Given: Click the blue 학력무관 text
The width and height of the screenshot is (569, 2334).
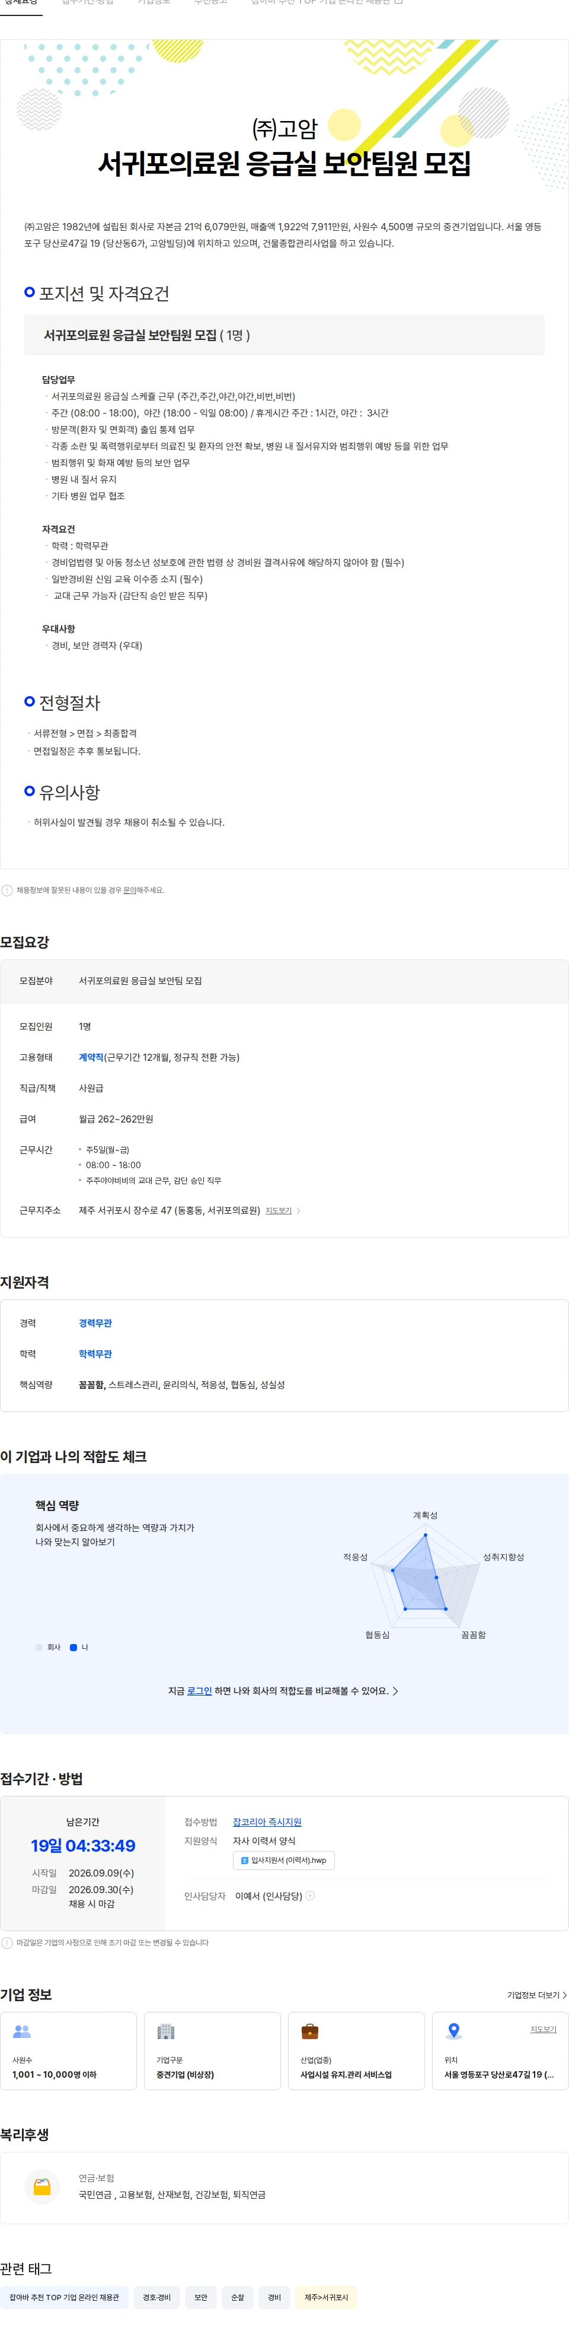Looking at the screenshot, I should pyautogui.click(x=95, y=1354).
